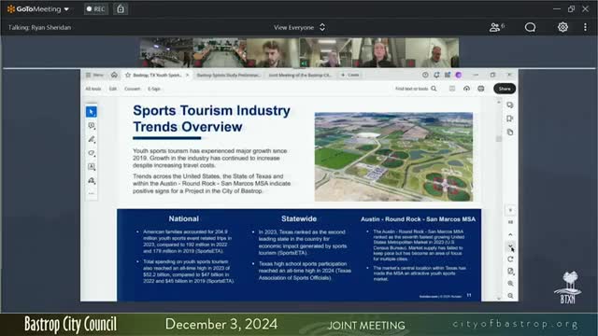Click the print icon
Viewport: 598px width, 336px height.
[x=481, y=89]
